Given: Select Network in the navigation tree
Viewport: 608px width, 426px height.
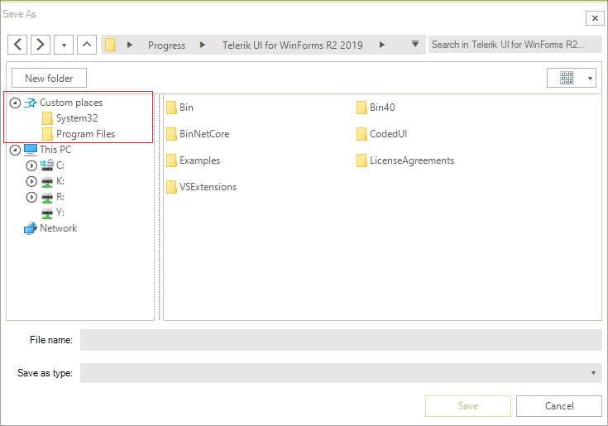Looking at the screenshot, I should (x=58, y=228).
